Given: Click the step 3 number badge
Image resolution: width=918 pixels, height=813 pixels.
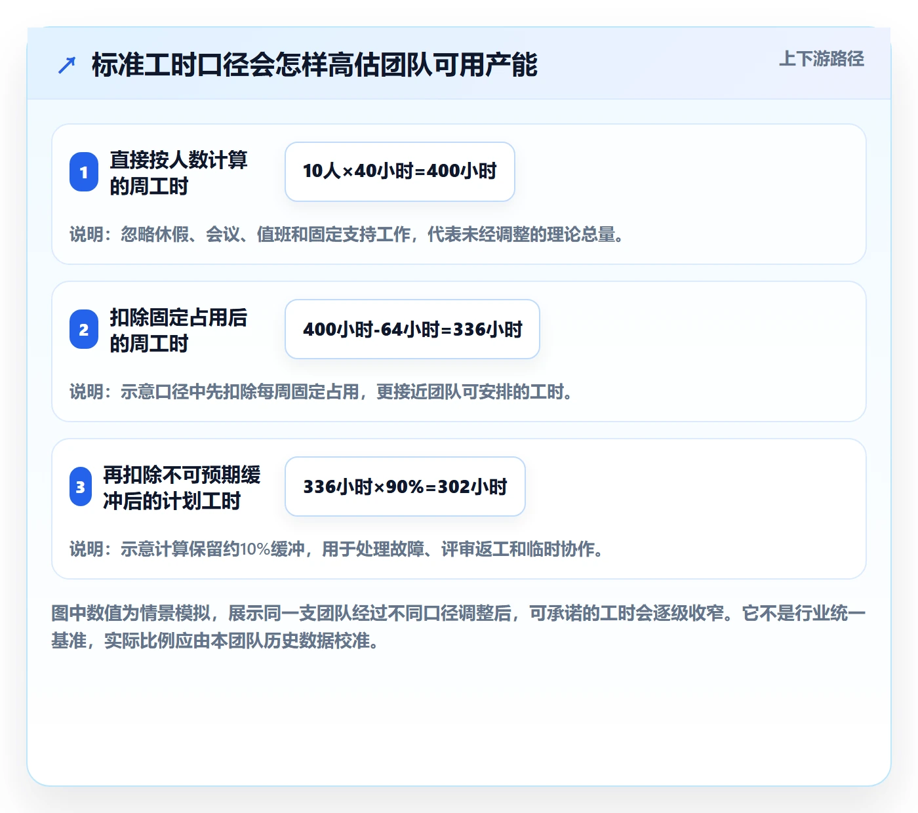Looking at the screenshot, I should 81,486.
